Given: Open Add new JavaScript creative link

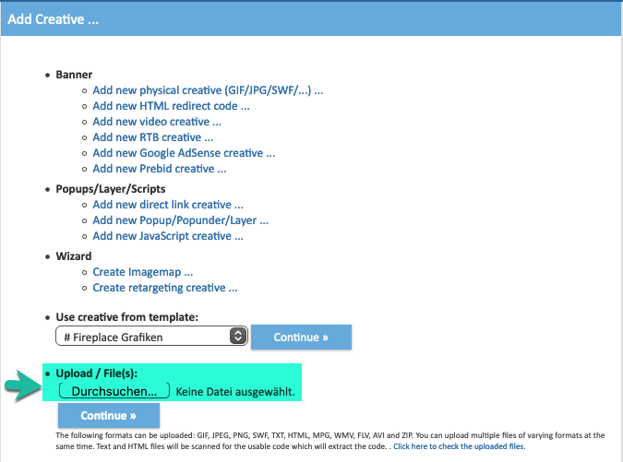Looking at the screenshot, I should (168, 236).
